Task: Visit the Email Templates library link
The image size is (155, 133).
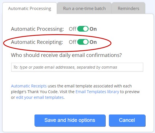Action: click(97, 92)
